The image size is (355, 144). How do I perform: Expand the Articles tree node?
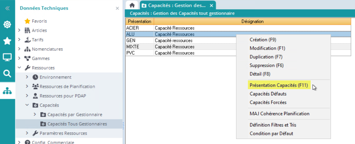pyautogui.click(x=19, y=30)
